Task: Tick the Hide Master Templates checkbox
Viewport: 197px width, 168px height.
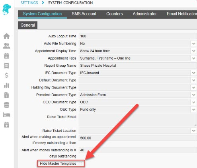Action: tap(80, 164)
